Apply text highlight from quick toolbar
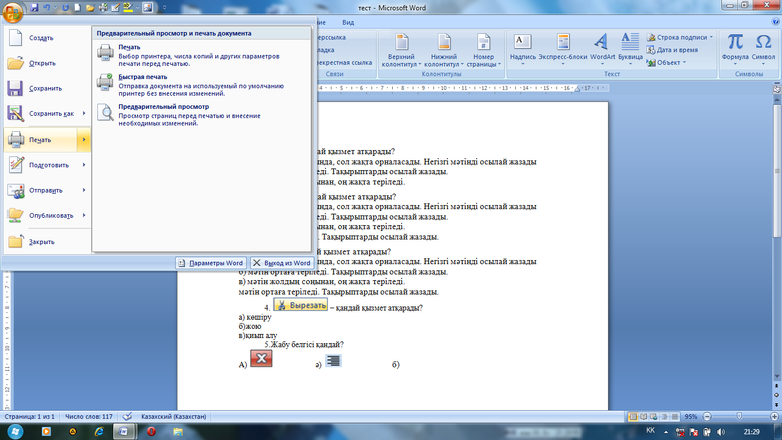 127,8
